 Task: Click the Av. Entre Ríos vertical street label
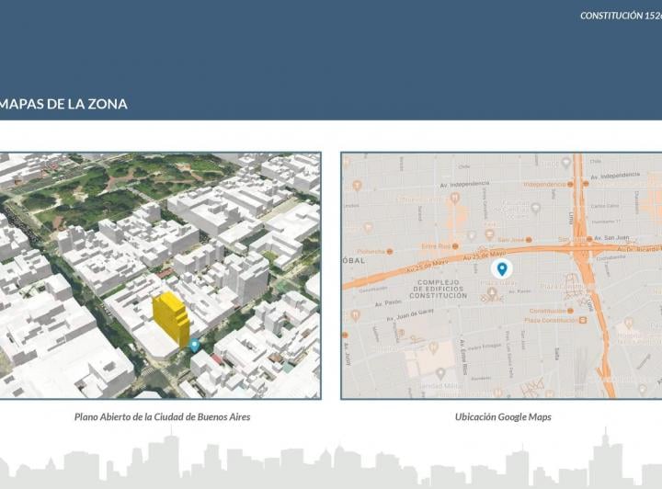[x=463, y=357]
